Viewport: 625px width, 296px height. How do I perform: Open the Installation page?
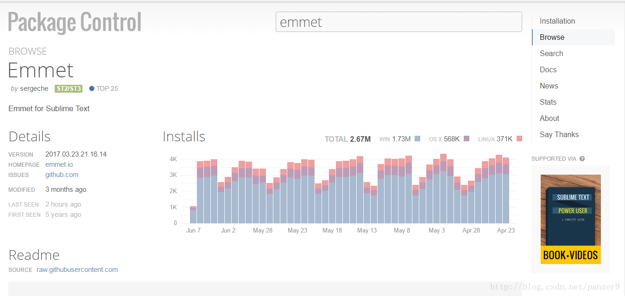[557, 21]
